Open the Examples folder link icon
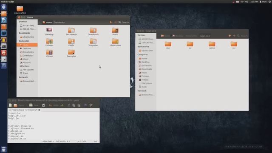272x153 pixels. (71, 53)
